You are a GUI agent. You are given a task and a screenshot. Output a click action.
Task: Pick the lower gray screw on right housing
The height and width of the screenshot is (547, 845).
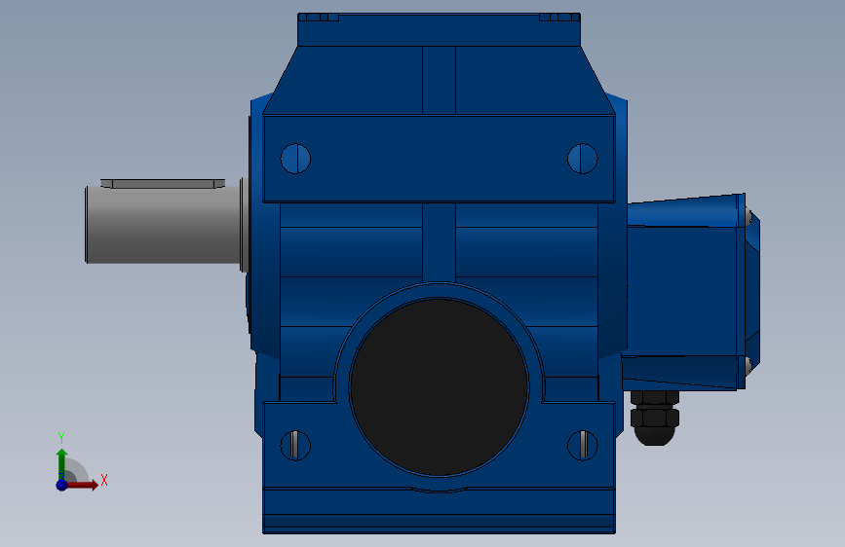tap(749, 365)
